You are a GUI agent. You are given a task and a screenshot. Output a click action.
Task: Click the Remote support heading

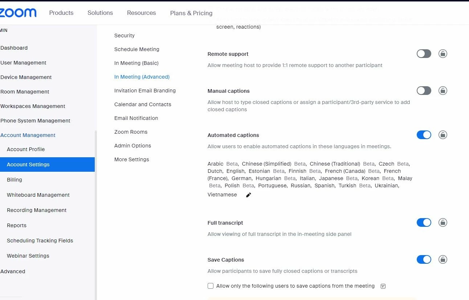[x=228, y=54]
